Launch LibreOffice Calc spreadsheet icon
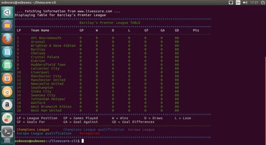This screenshot has width=266, height=145. click(7, 65)
